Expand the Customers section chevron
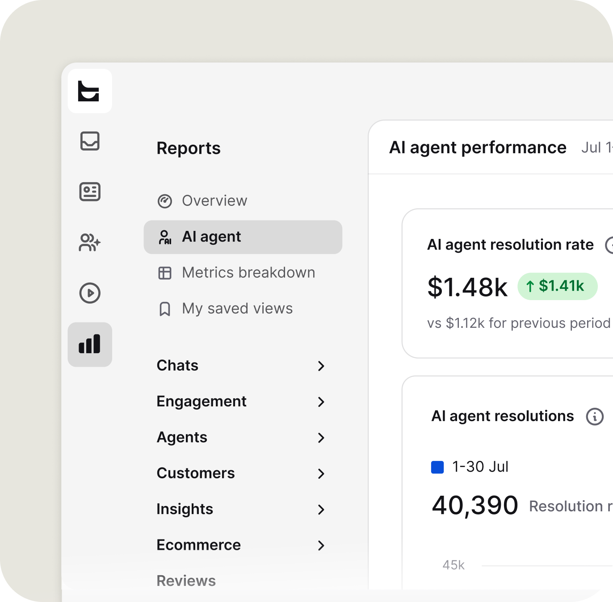Screen dimensions: 613x602 click(x=321, y=474)
